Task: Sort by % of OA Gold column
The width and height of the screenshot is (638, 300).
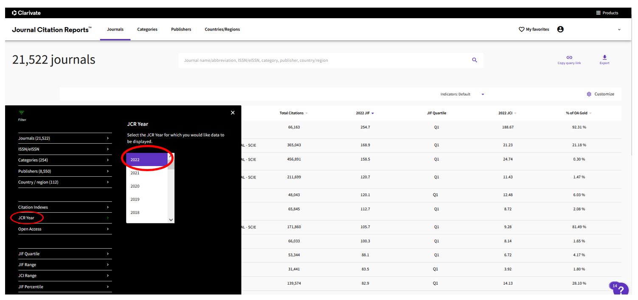Action: pyautogui.click(x=579, y=113)
